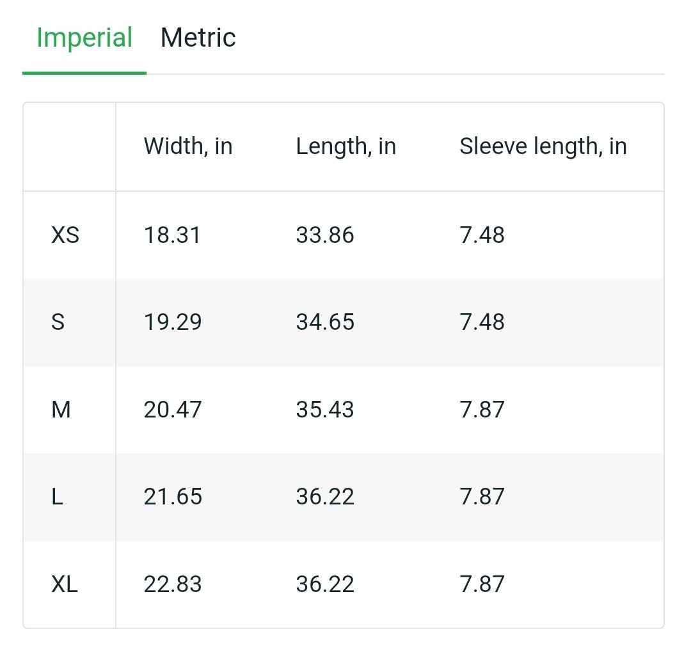Screen dimensions: 691x647
Task: Click the XL sleeve length 7.87
Action: coord(482,584)
